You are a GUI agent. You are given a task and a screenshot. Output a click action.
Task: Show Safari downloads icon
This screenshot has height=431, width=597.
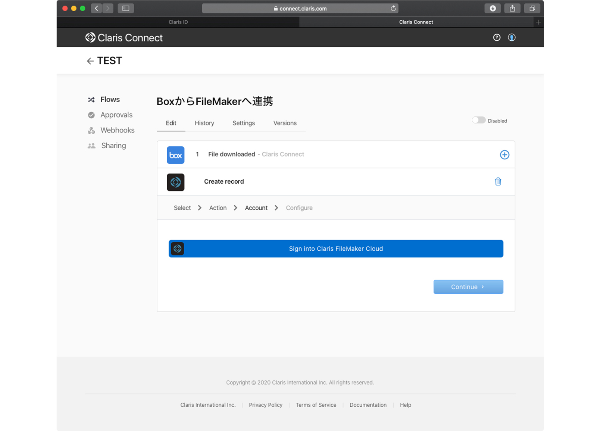493,8
